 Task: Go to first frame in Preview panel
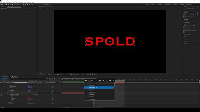click(x=187, y=9)
